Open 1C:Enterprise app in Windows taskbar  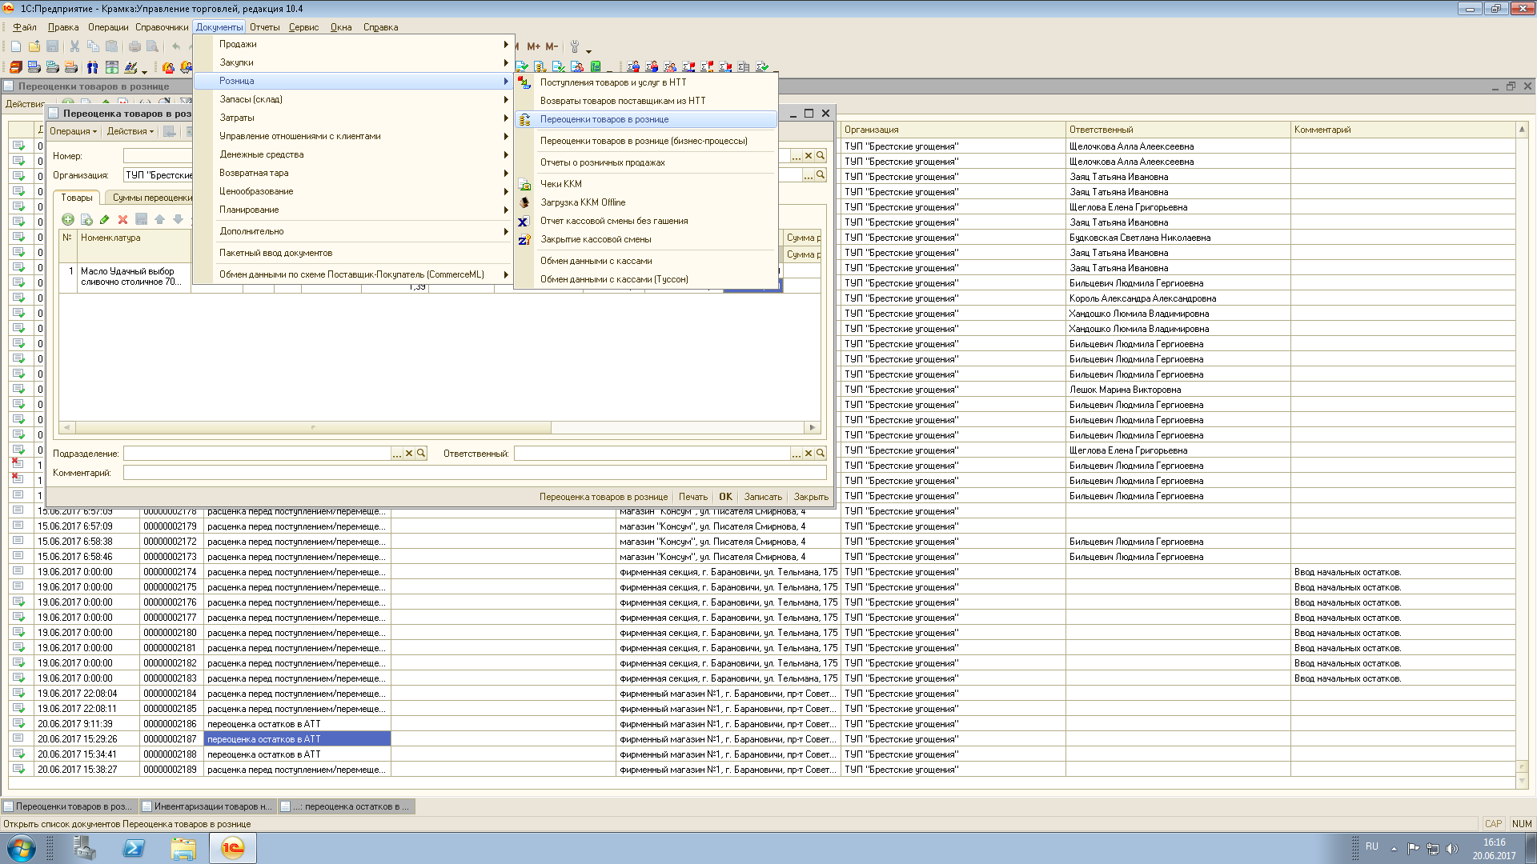233,848
